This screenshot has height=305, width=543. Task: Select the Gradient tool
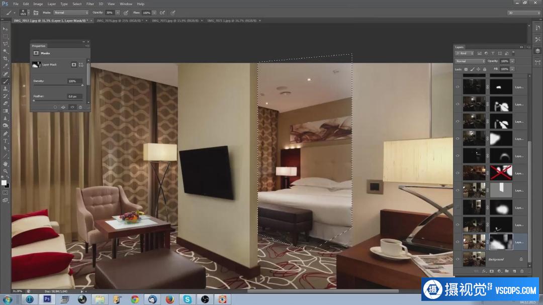(x=5, y=111)
